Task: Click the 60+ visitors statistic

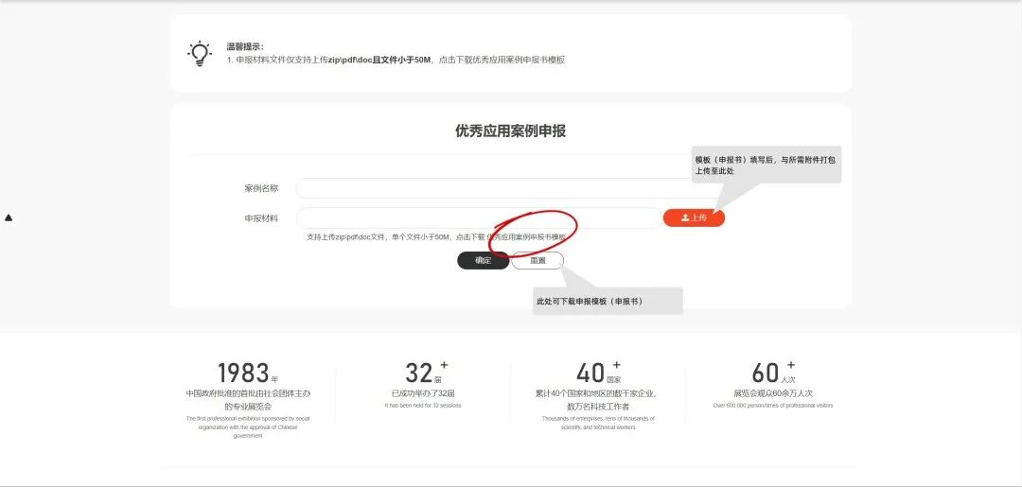Action: pyautogui.click(x=773, y=373)
